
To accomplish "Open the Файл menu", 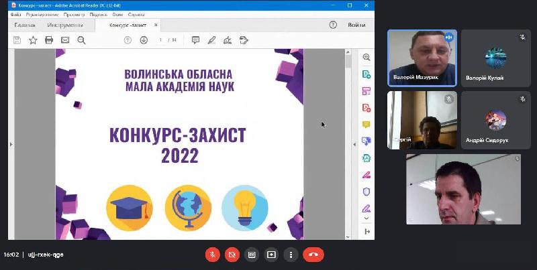I will 15,14.
